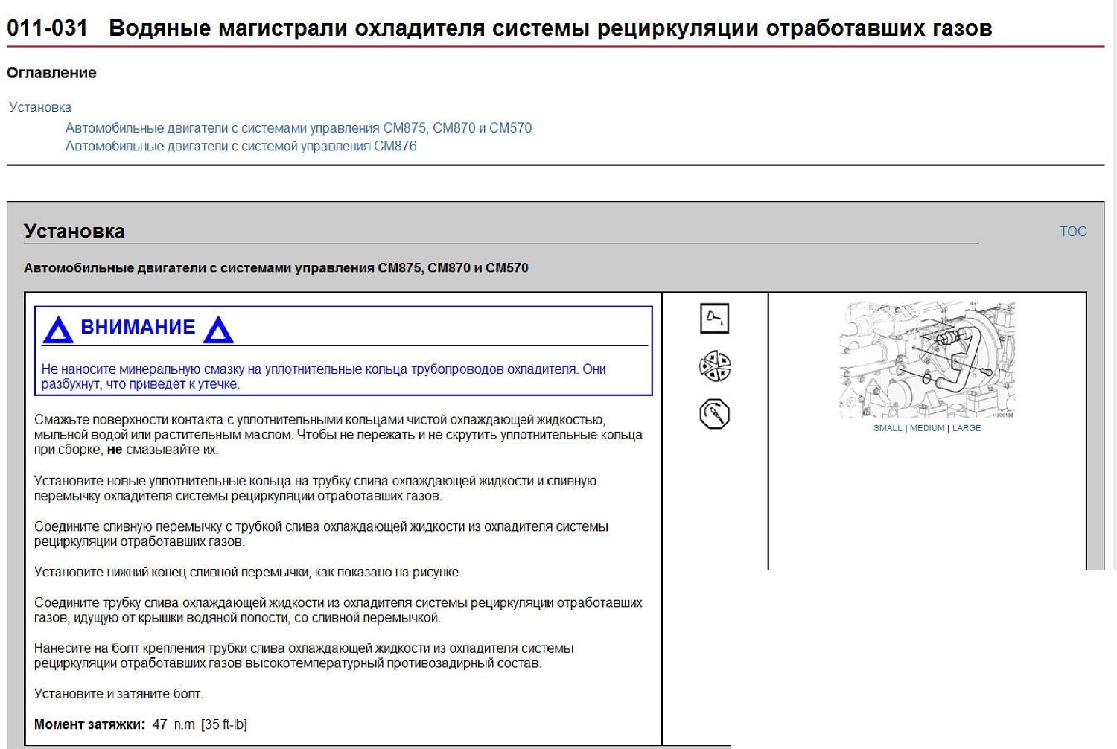The width and height of the screenshot is (1117, 749).
Task: Open the Установка table of contents link
Action: (x=40, y=107)
